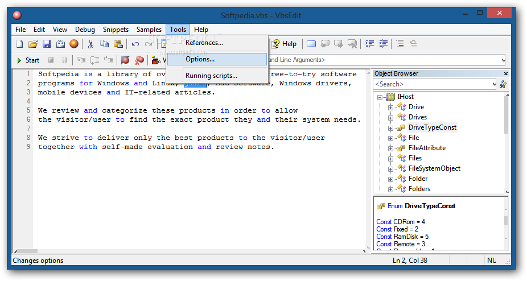
Task: Collapse the IHost tree node
Action: pyautogui.click(x=380, y=97)
